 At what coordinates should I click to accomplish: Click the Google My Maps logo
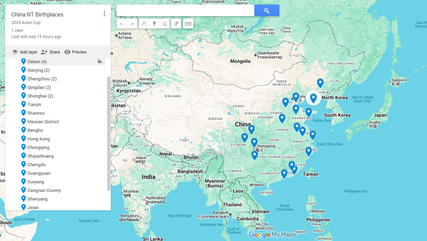pos(272,235)
